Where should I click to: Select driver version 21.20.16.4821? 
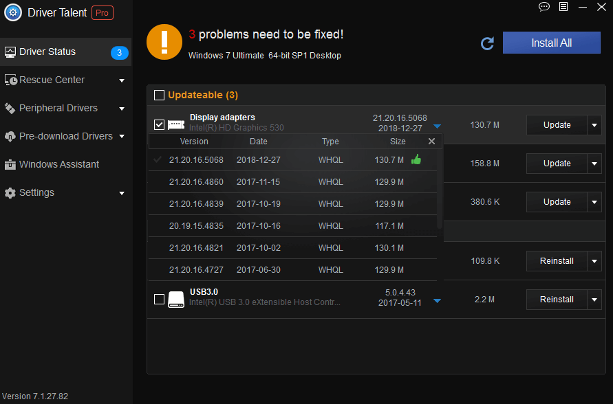(292, 248)
